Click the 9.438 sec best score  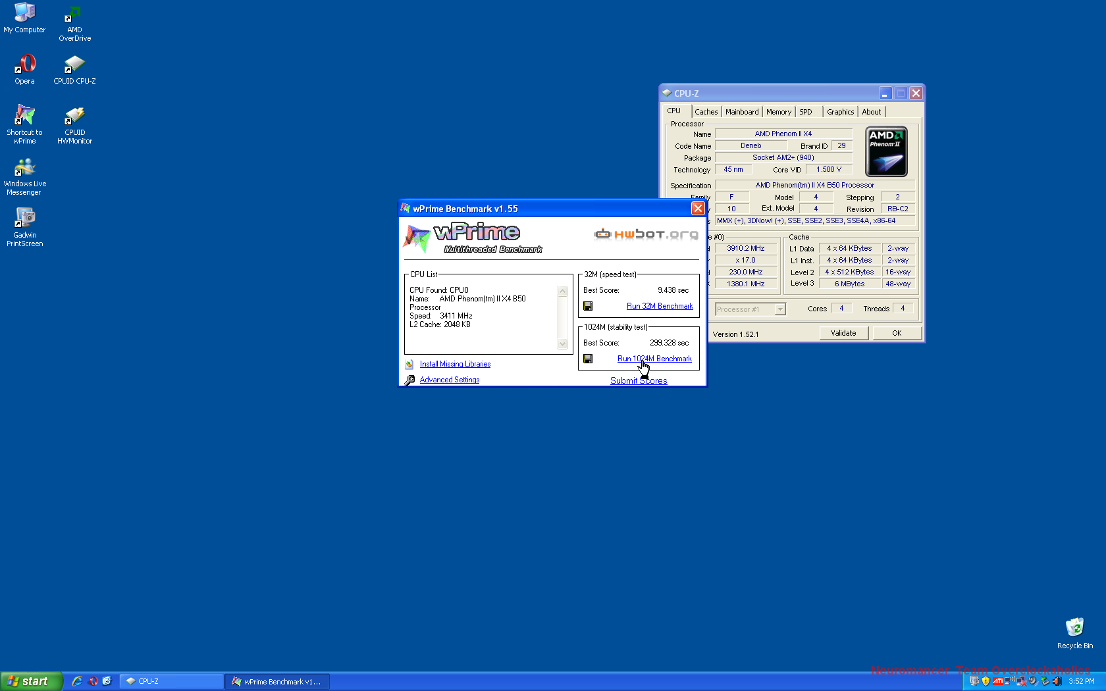(x=673, y=290)
